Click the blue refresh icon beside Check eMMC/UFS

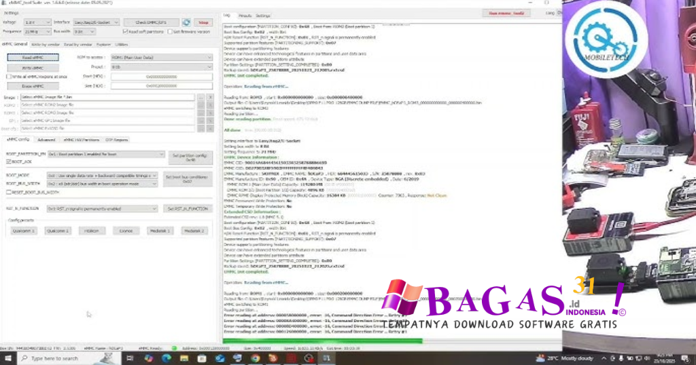point(186,22)
